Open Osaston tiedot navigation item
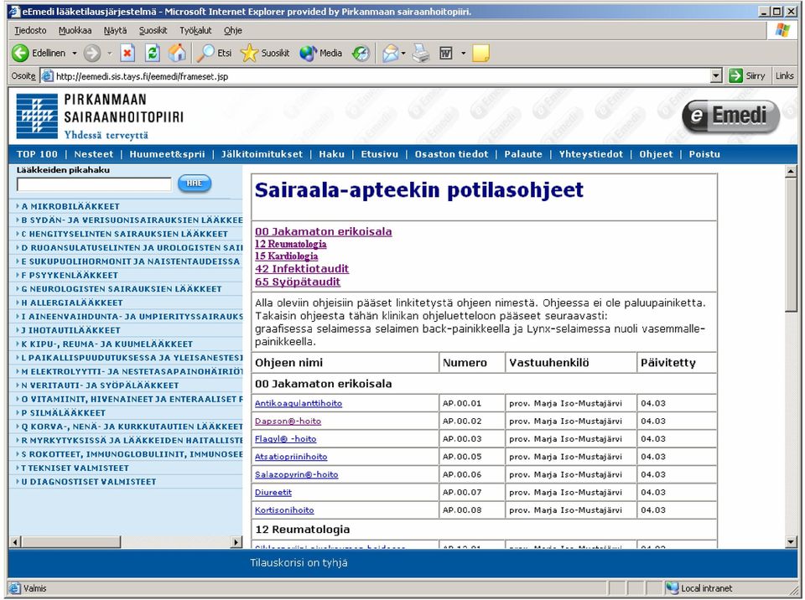The width and height of the screenshot is (805, 600). [451, 154]
